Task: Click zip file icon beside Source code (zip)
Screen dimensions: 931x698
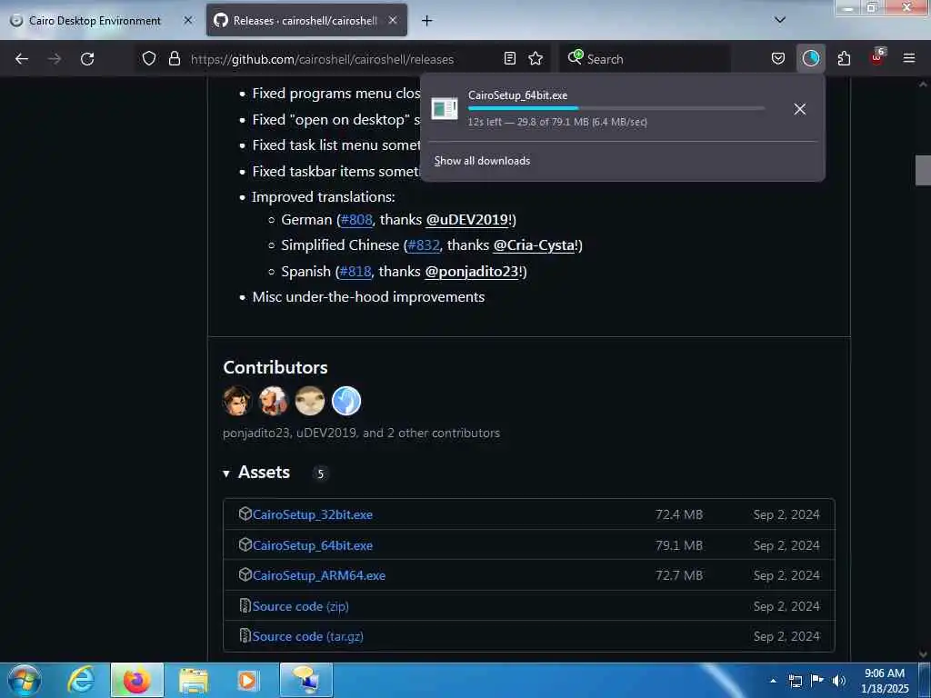Action: (245, 605)
